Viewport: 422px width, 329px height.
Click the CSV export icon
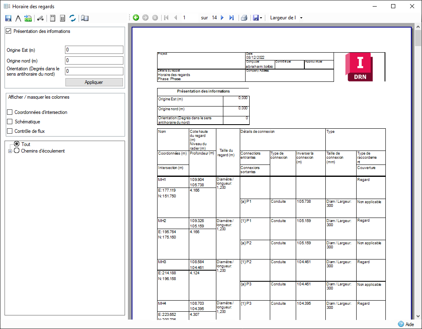28,18
